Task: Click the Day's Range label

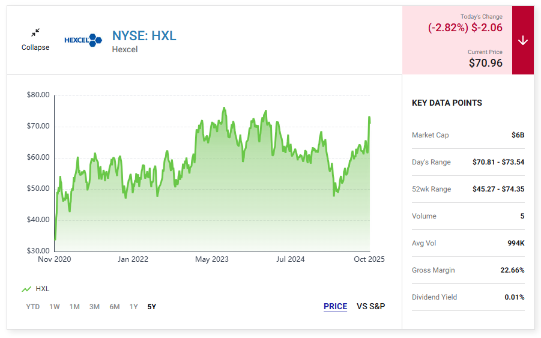Action: 431,162
